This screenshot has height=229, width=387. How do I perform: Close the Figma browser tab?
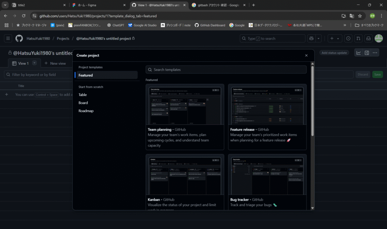pyautogui.click(x=124, y=5)
